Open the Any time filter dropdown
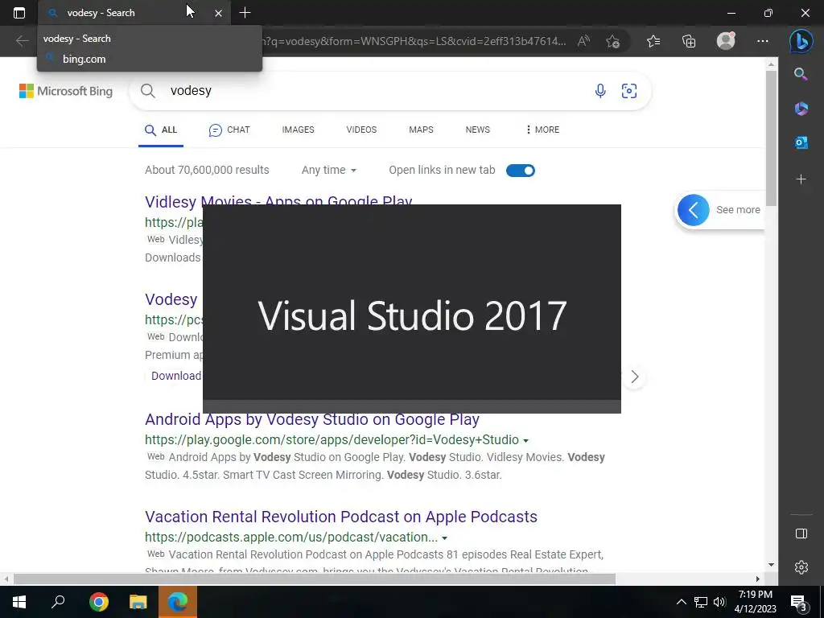Viewport: 824px width, 618px height. tap(329, 170)
